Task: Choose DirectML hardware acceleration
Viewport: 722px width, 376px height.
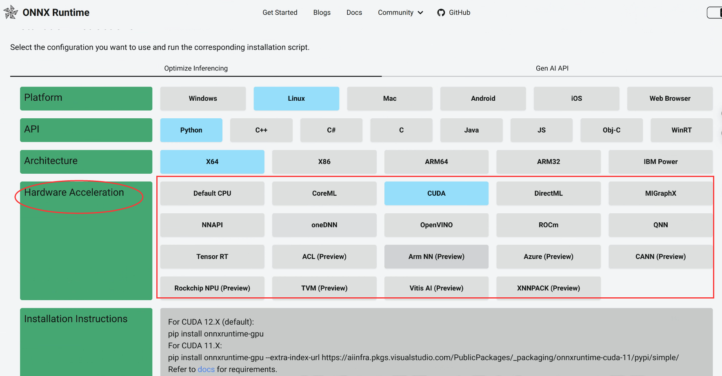Action: (549, 193)
